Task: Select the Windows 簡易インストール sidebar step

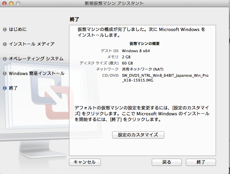Action: [37, 73]
